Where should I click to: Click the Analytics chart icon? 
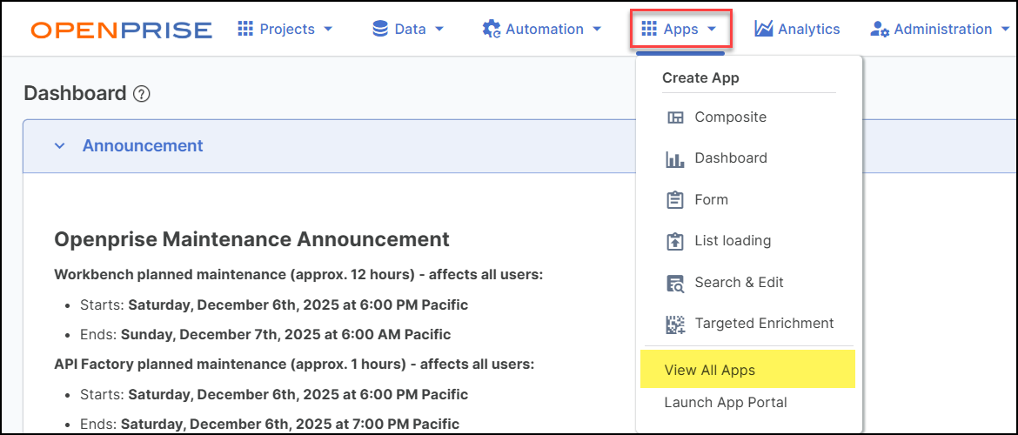[764, 30]
